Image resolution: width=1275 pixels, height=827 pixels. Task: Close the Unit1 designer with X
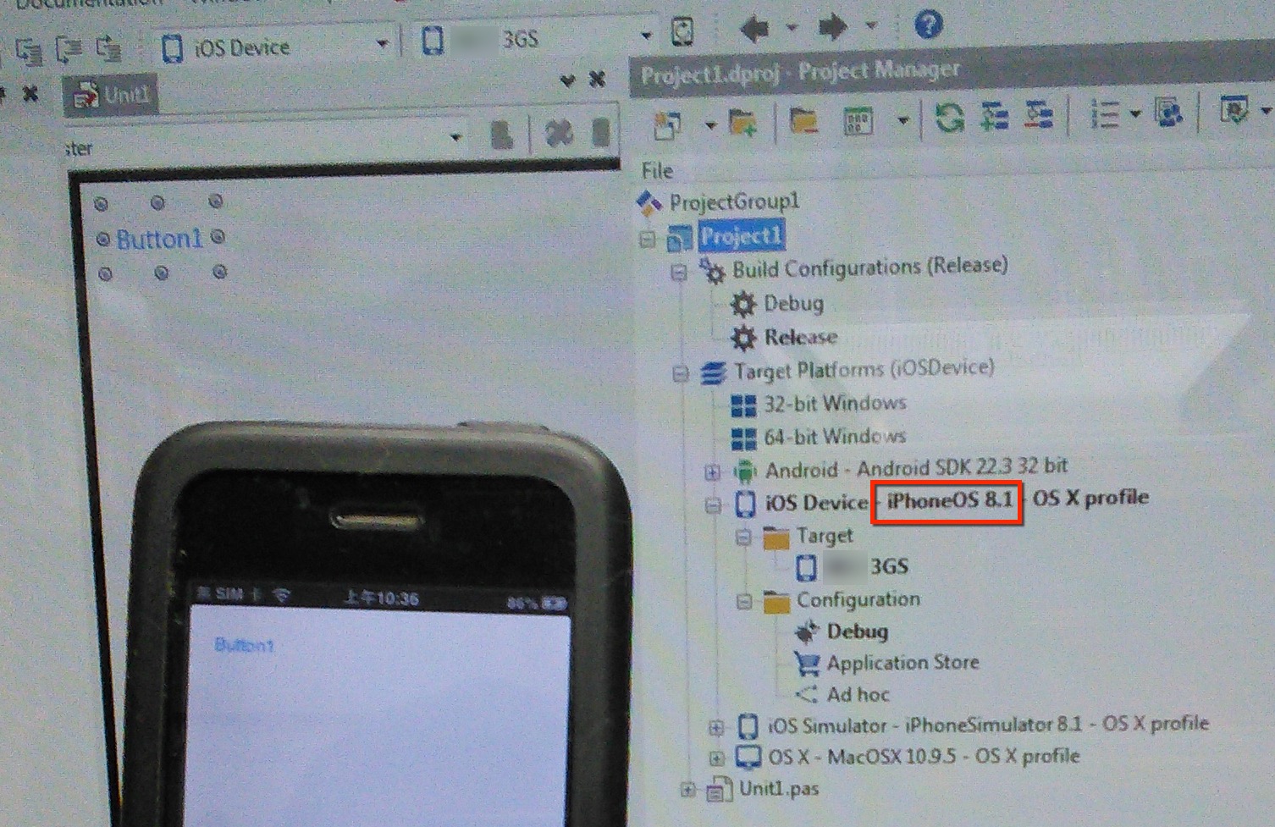click(597, 80)
